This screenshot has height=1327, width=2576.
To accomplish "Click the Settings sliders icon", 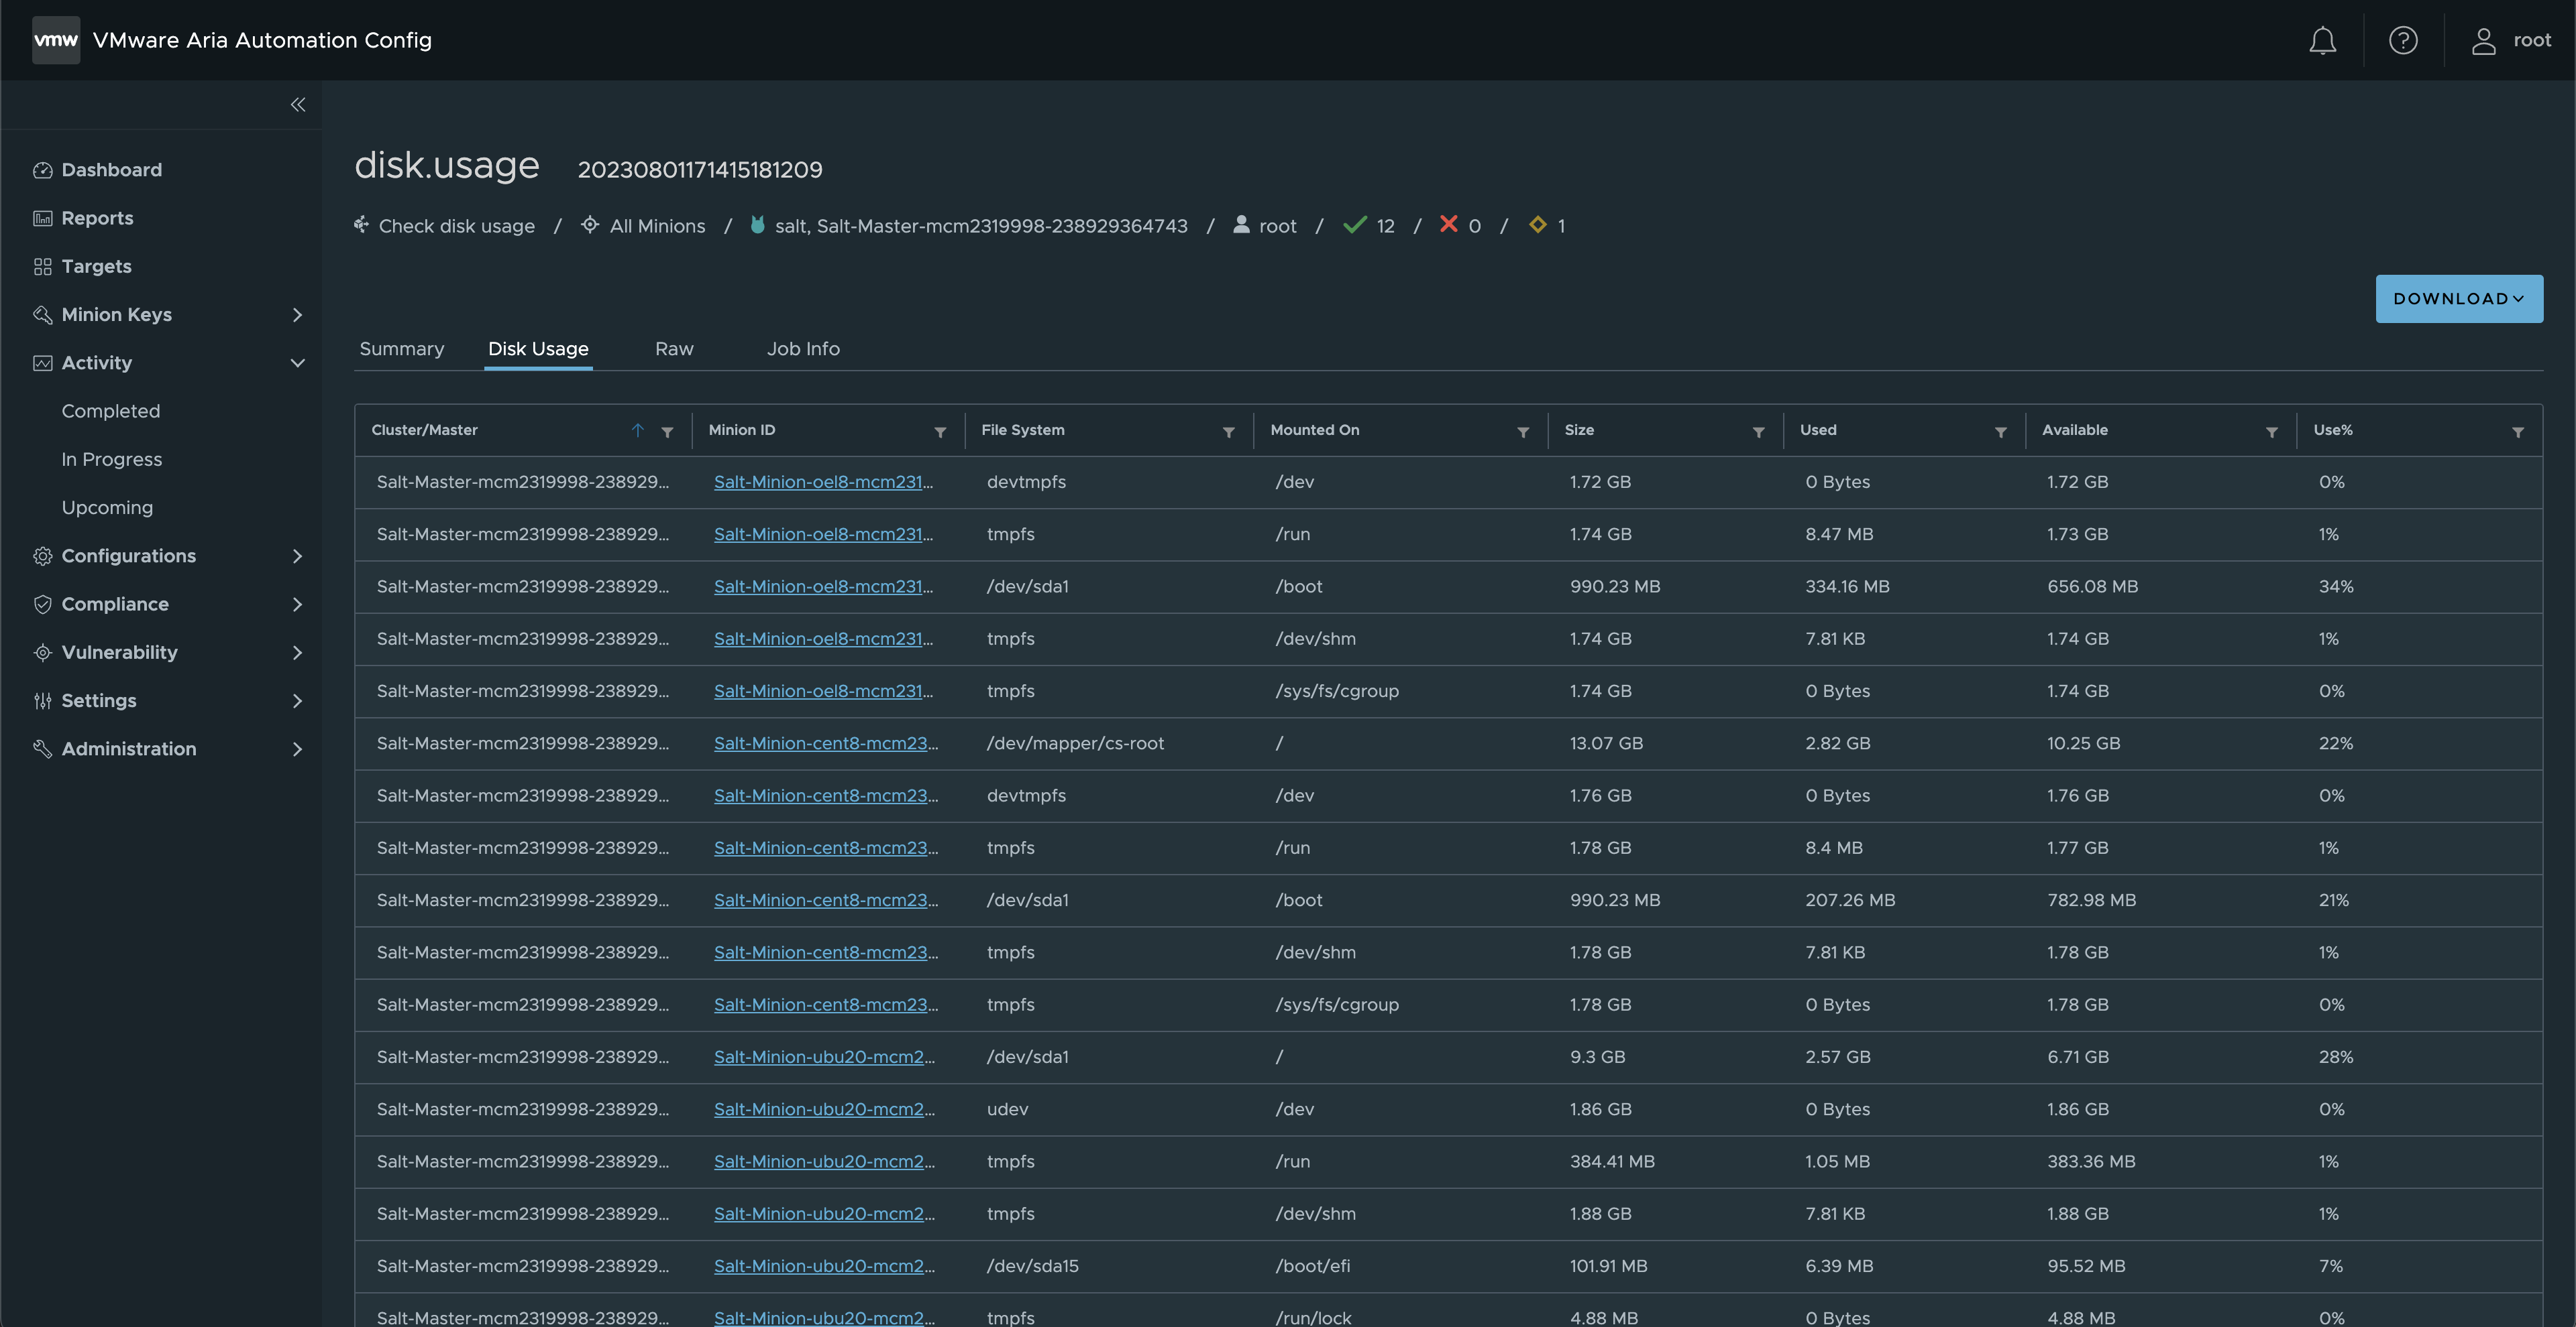I will click(42, 700).
